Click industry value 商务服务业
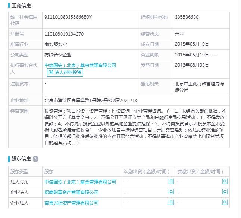 tap(56, 44)
